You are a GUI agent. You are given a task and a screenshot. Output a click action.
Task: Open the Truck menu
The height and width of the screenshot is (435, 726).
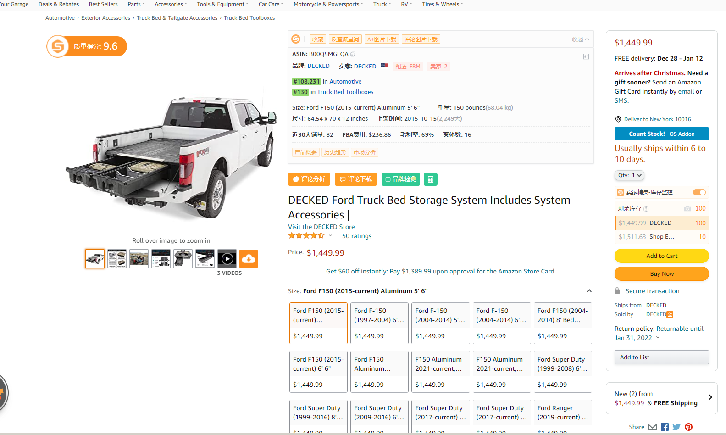point(382,4)
